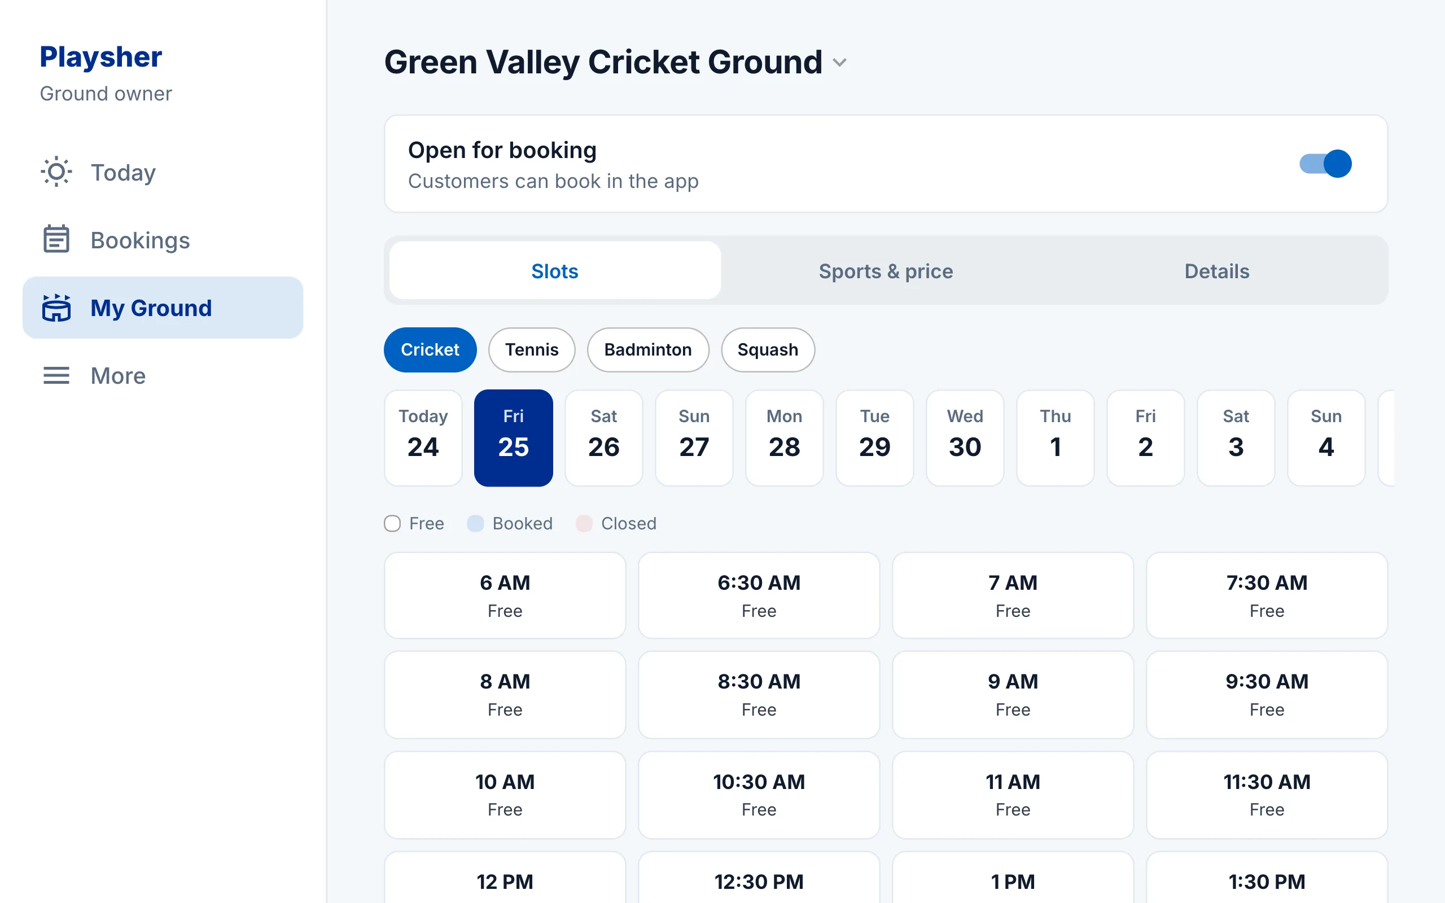Viewport: 1445px width, 903px height.
Task: Click the 7 AM free slot
Action: point(1013,595)
